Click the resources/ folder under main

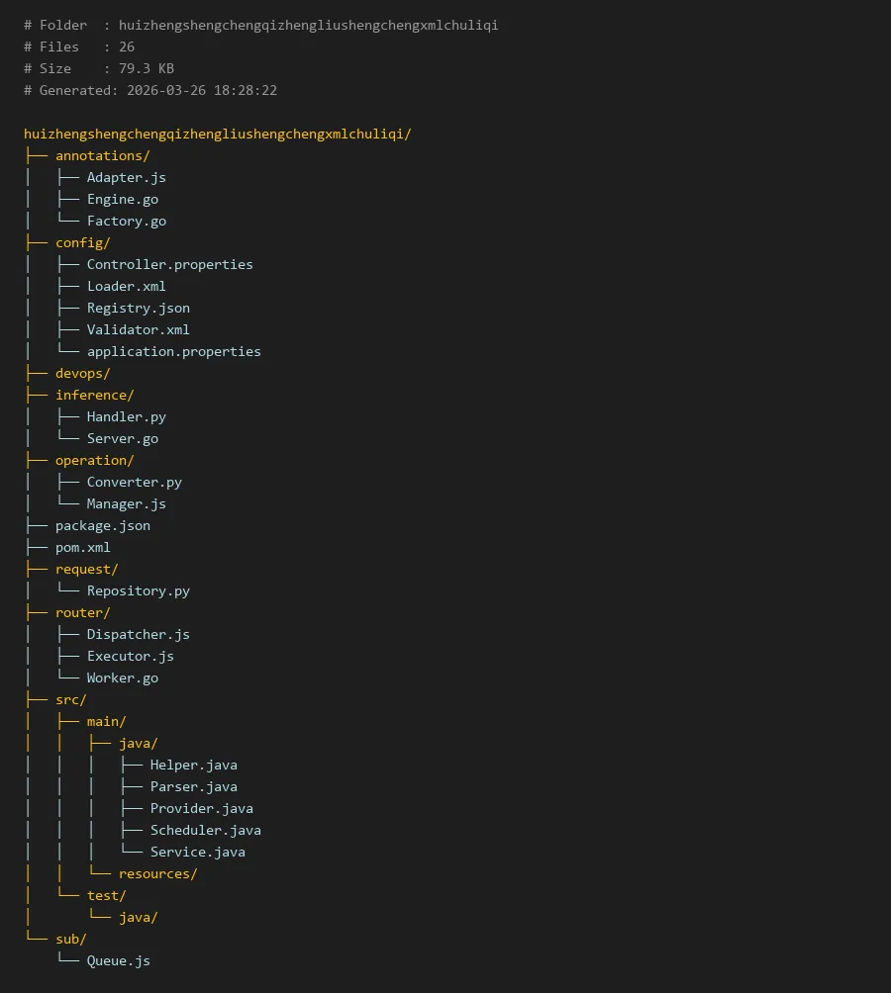(x=157, y=873)
